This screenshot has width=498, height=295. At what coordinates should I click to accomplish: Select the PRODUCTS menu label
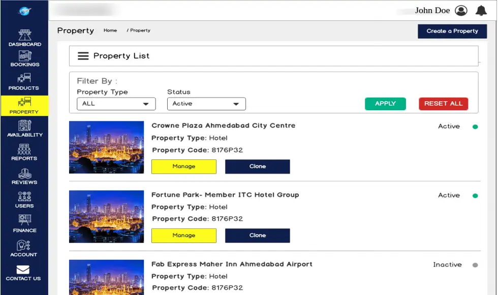coord(24,88)
